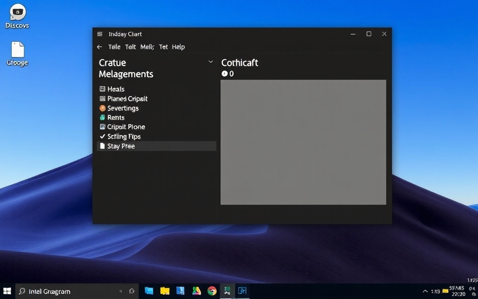478x299 pixels.
Task: Toggle the Scfiing Fips checkmark
Action: 102,136
